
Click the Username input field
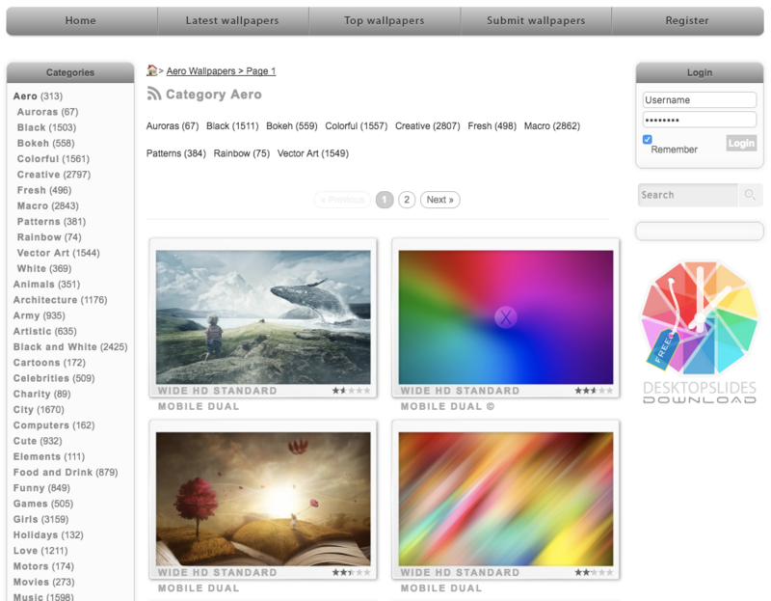[700, 100]
